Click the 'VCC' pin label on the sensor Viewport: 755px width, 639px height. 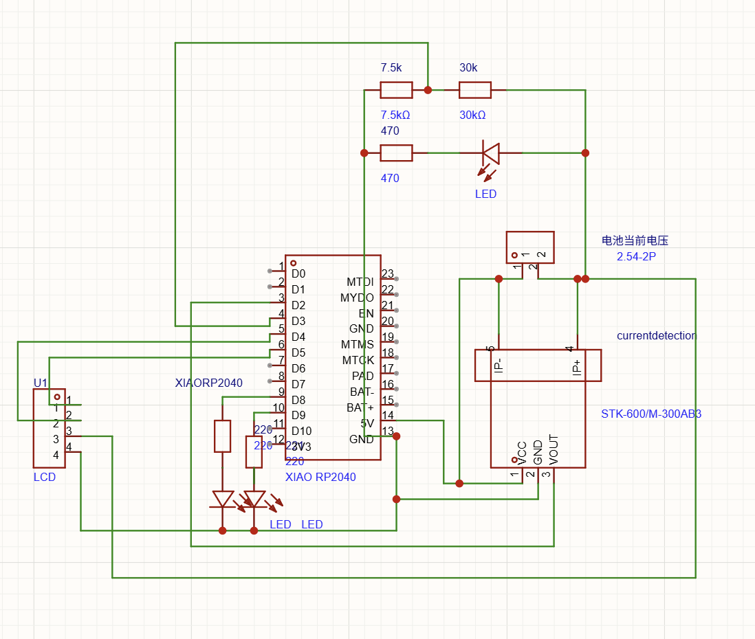pos(522,453)
